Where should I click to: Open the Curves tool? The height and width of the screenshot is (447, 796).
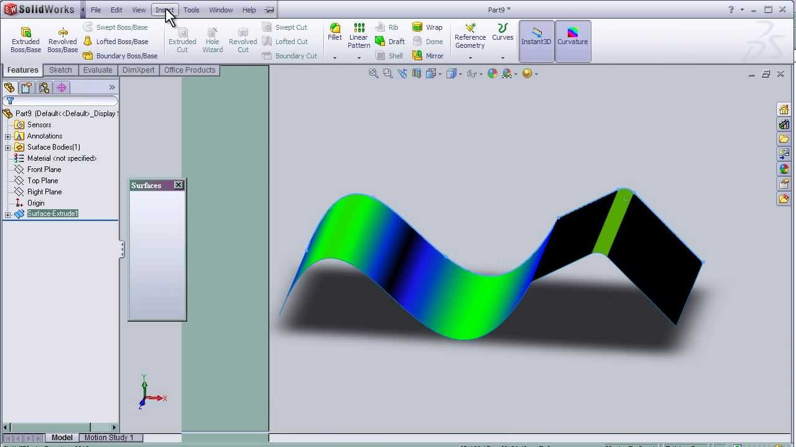(502, 32)
